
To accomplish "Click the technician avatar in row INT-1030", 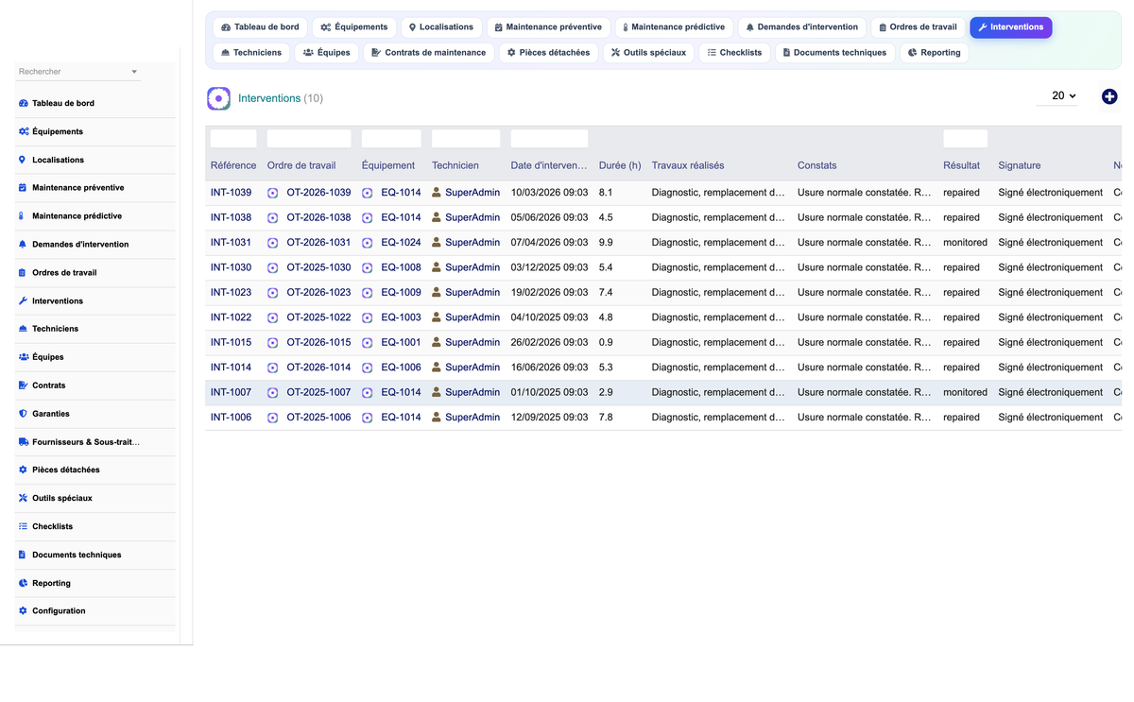I will pos(437,267).
